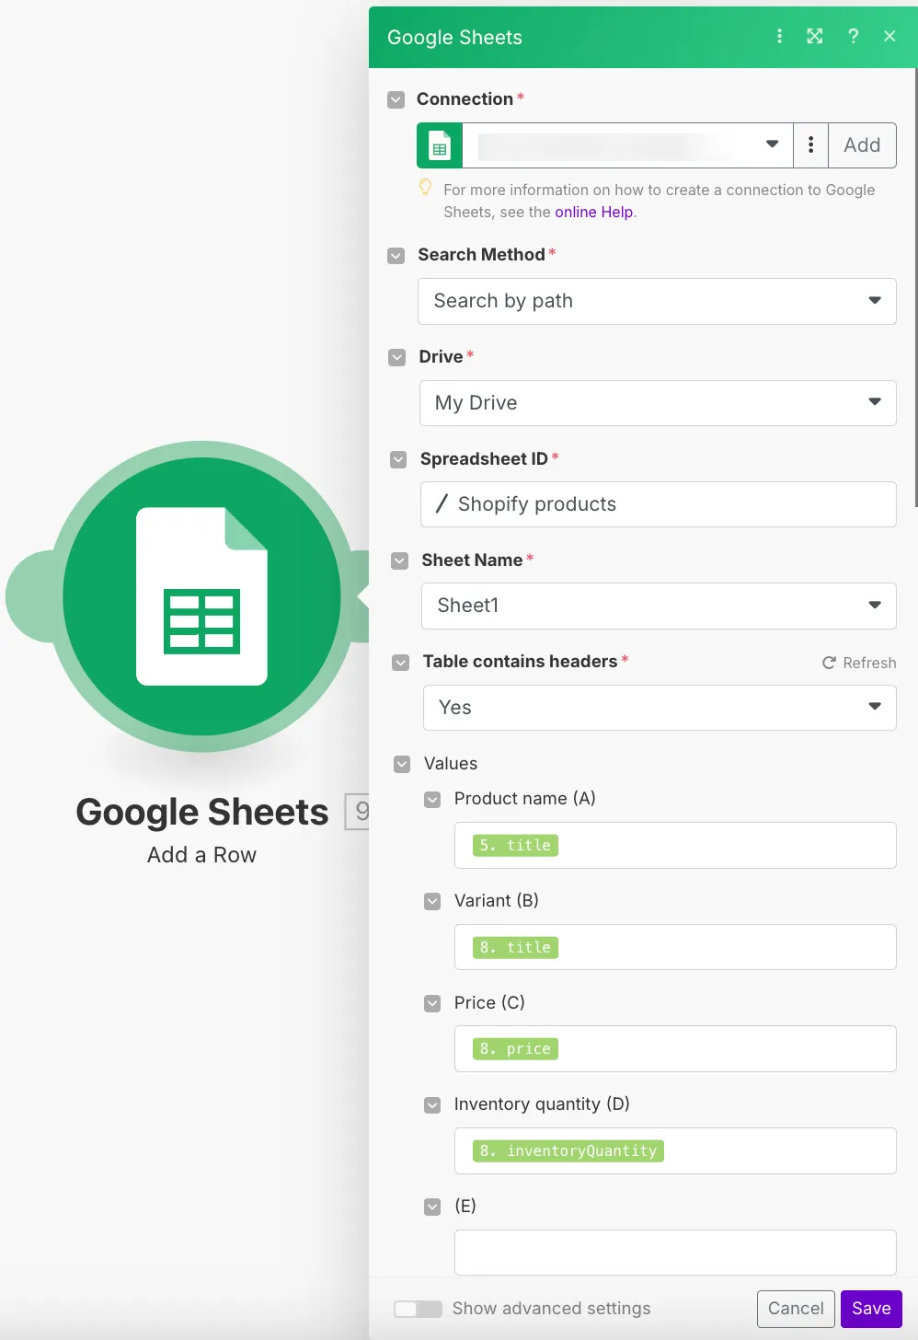Collapse the Sheet Name section
Viewport: 918px width, 1340px height.
pyautogui.click(x=399, y=560)
